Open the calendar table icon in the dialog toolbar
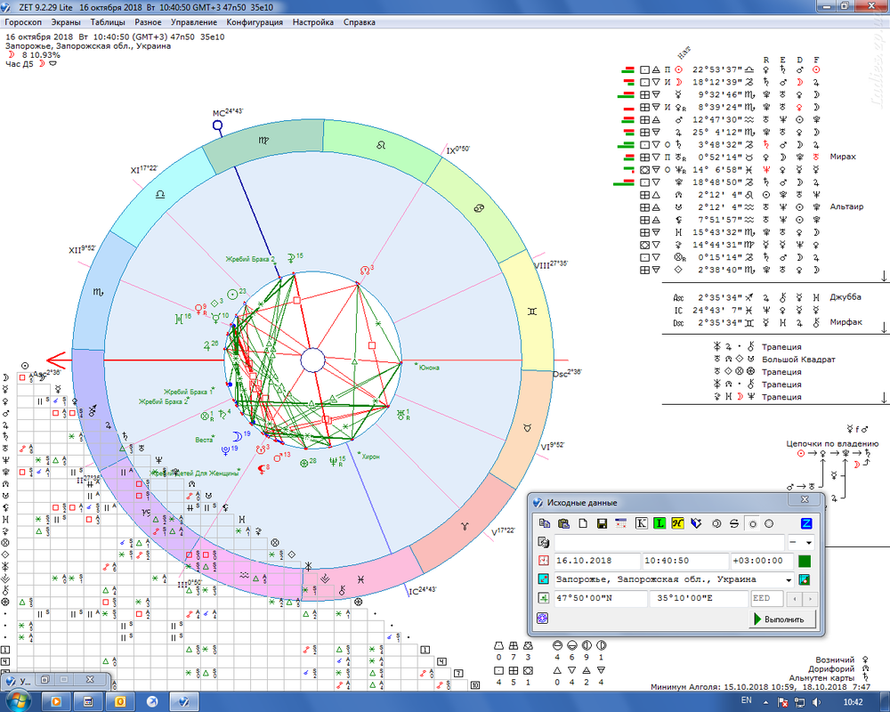 pos(621,523)
